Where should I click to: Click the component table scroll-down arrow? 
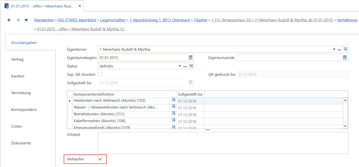tap(345, 126)
